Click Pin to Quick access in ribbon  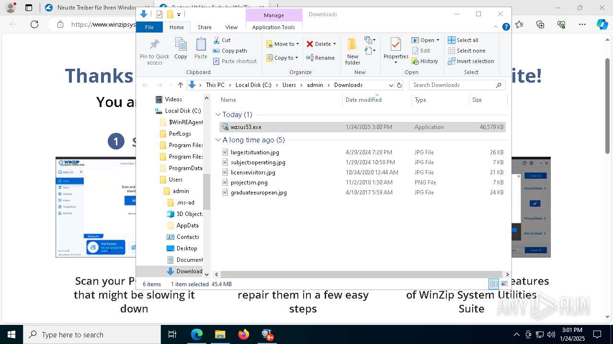click(154, 52)
